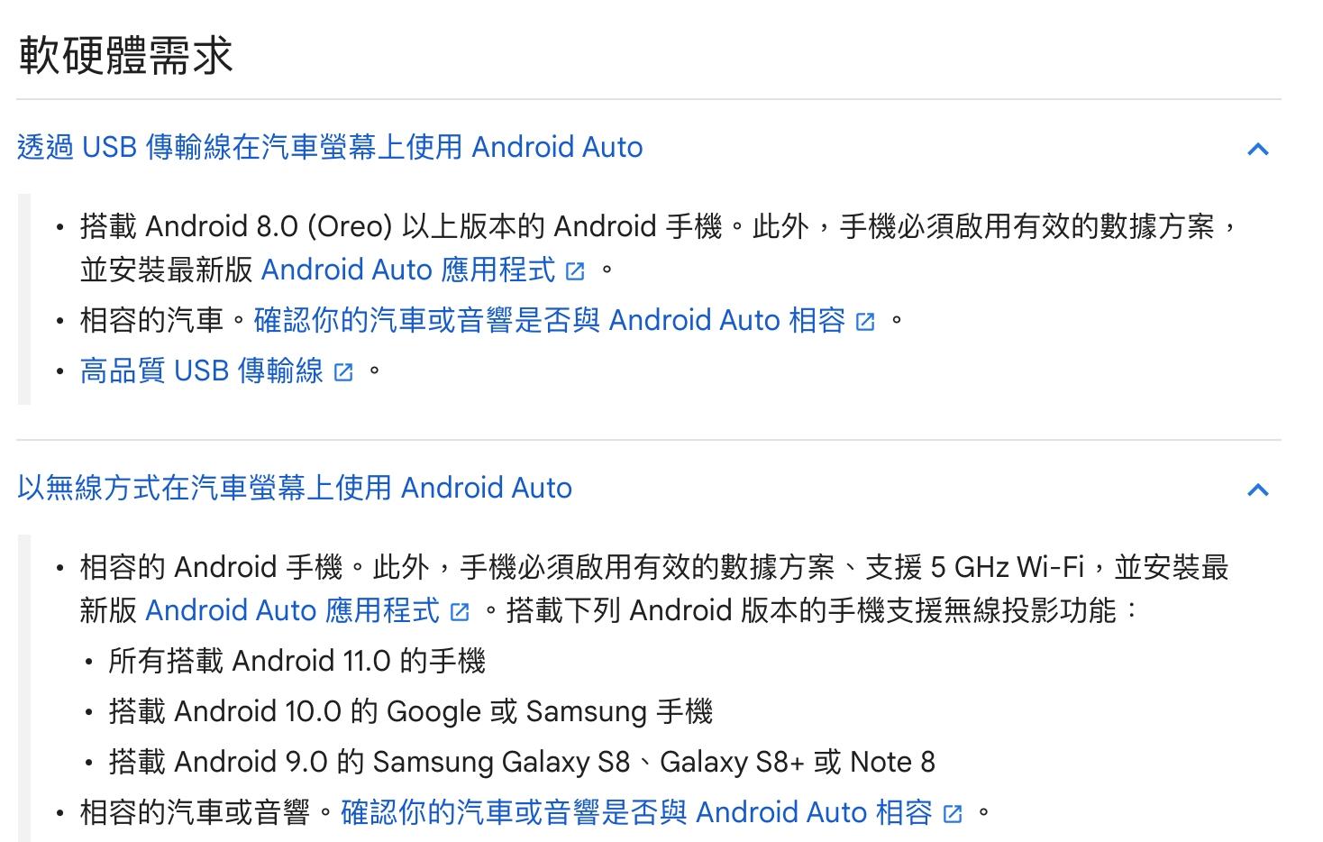Select the 以無線方式在汽車螢幕上使用 section title
Image resolution: width=1323 pixels, height=842 pixels.
[x=294, y=488]
